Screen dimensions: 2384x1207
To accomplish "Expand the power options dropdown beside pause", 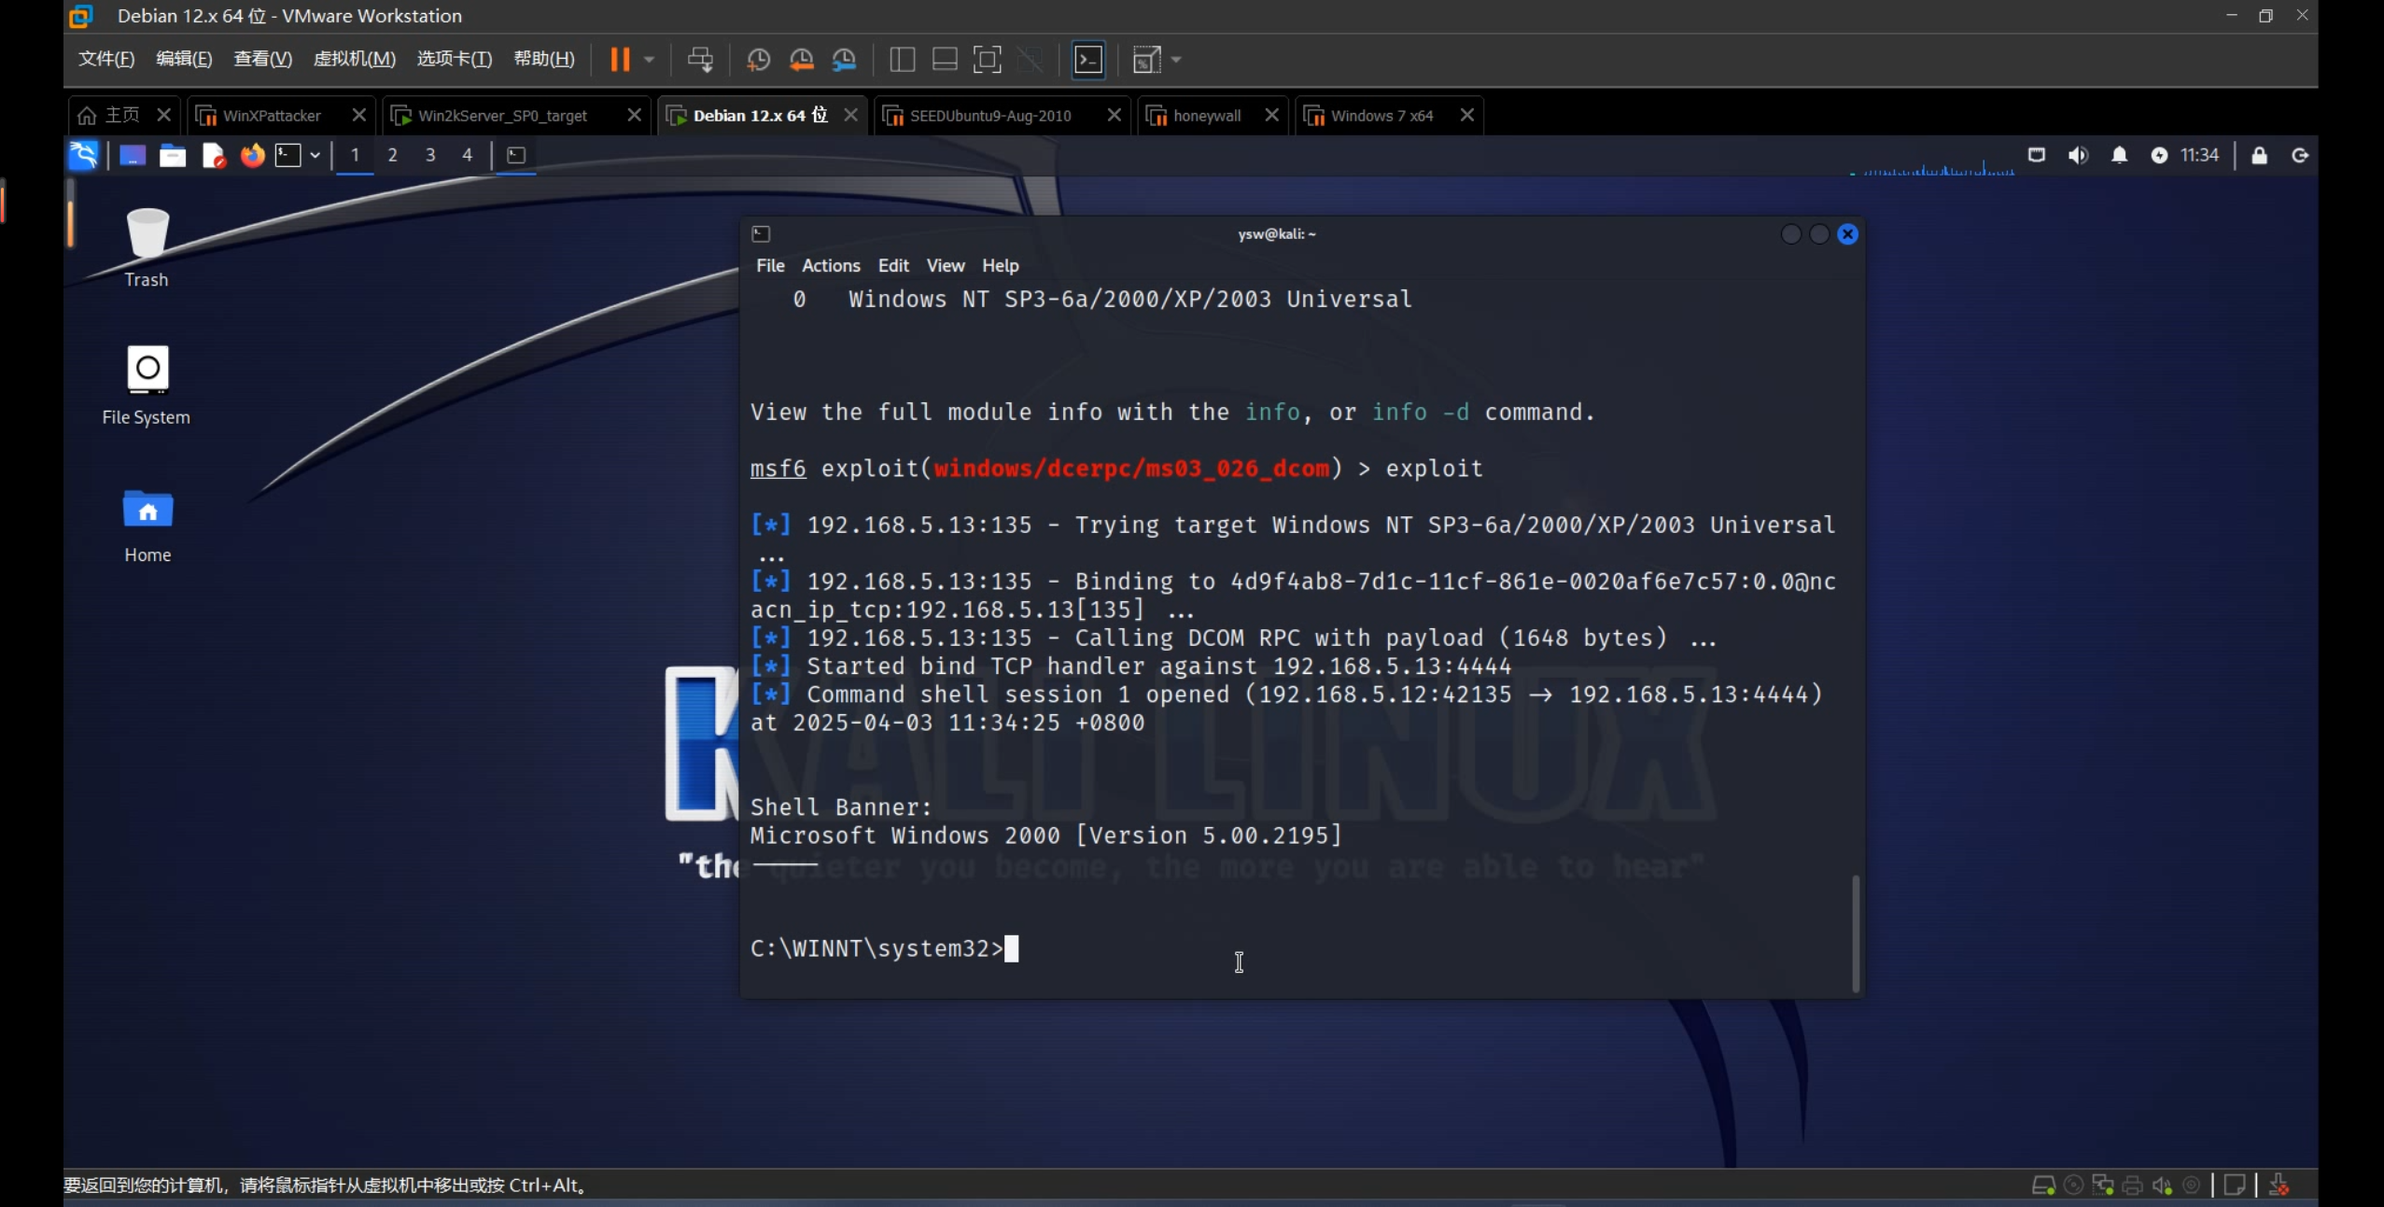I will (x=650, y=60).
